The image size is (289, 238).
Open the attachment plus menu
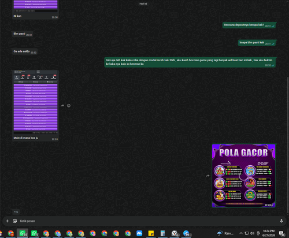7,221
